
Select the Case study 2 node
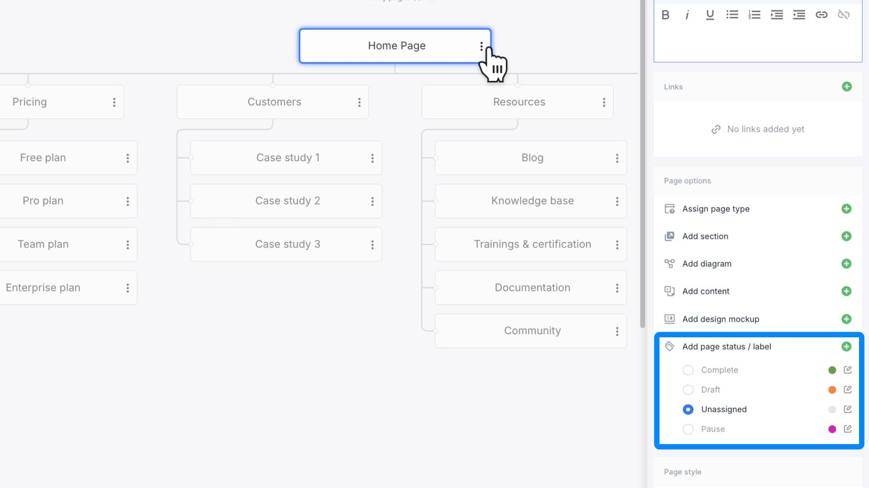(286, 201)
